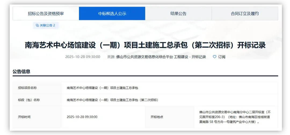Subscribe via the 订阅 link

222,57
